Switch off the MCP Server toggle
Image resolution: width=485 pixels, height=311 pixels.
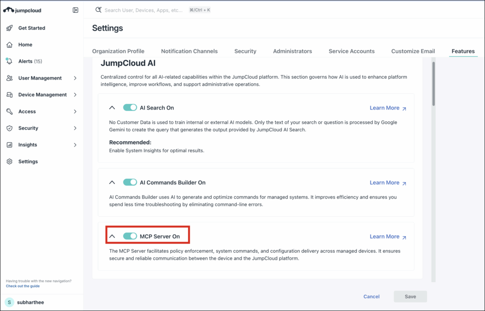click(130, 236)
